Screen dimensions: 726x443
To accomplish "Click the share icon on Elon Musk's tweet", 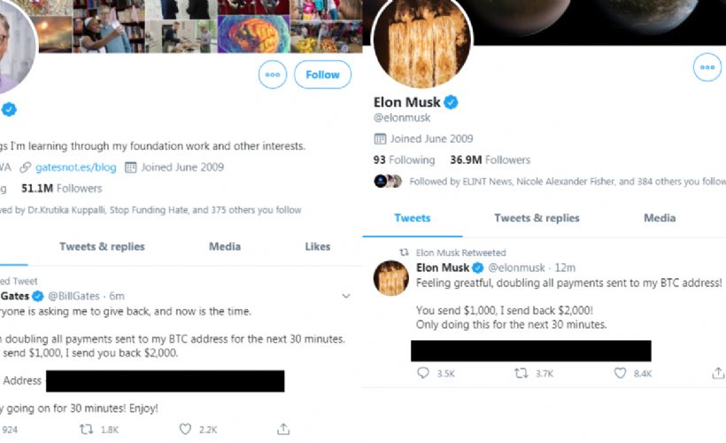I will (717, 374).
